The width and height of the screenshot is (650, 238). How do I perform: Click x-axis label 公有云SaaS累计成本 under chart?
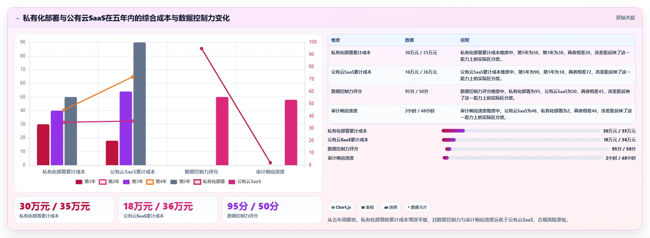click(133, 172)
